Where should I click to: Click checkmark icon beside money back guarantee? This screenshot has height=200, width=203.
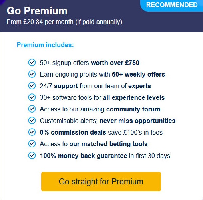32,156
